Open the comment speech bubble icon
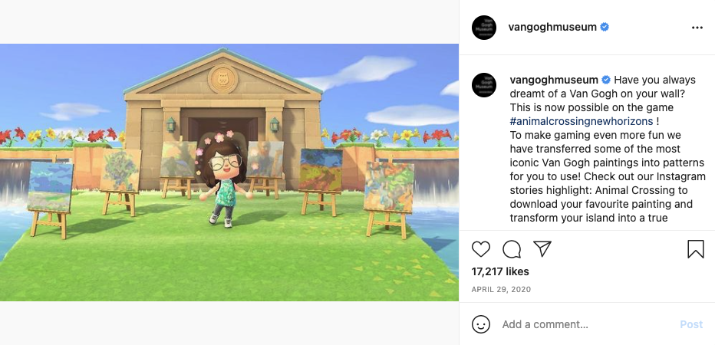Image resolution: width=715 pixels, height=345 pixels. click(x=512, y=249)
